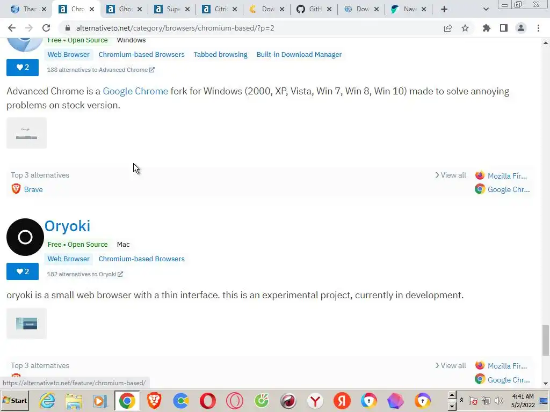The width and height of the screenshot is (550, 412).
Task: Open the Oryoki title link
Action: point(67,226)
